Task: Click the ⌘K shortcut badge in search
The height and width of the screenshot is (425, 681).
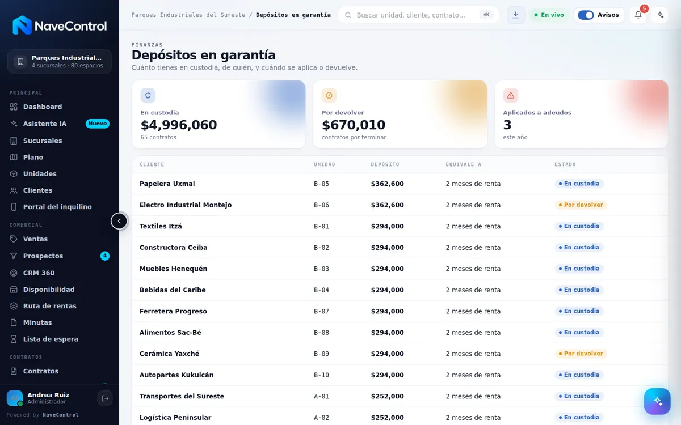Action: coord(486,15)
